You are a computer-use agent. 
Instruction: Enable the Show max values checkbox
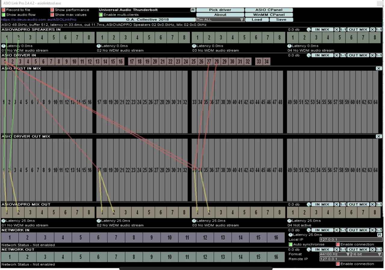point(52,15)
